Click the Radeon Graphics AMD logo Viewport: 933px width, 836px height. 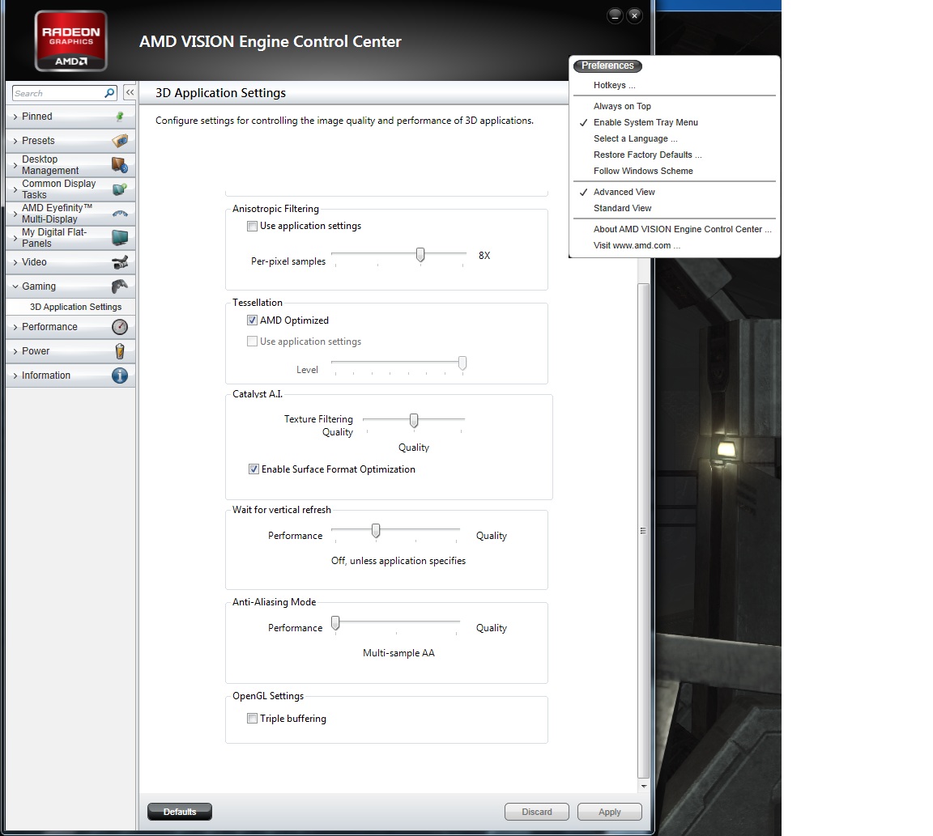(x=70, y=41)
